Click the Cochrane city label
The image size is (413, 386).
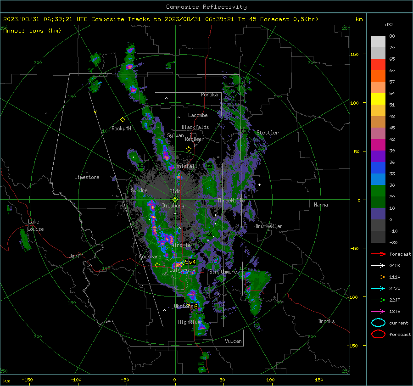150,257
